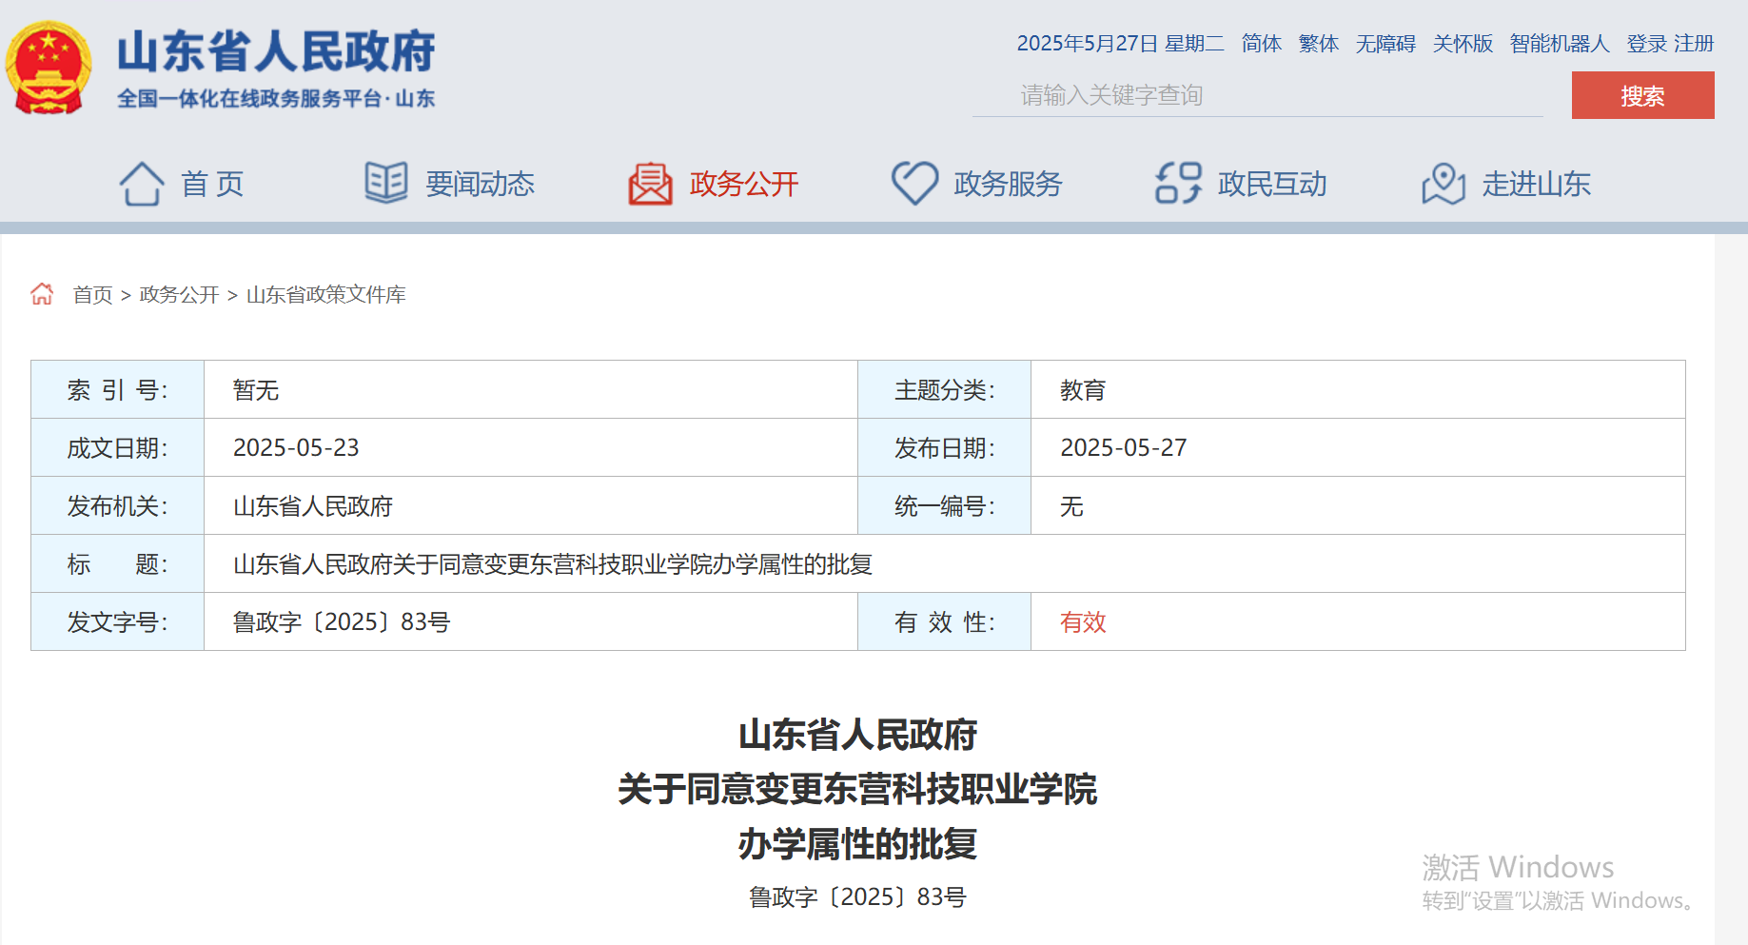Click the date text 2025年5月27日 星期二
1748x945 pixels.
tap(1120, 44)
